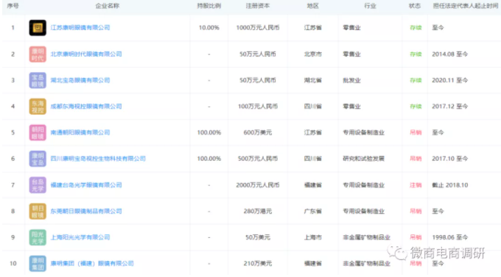Open the 朝阳眼镜 logo badge
501x277 pixels.
pos(38,132)
